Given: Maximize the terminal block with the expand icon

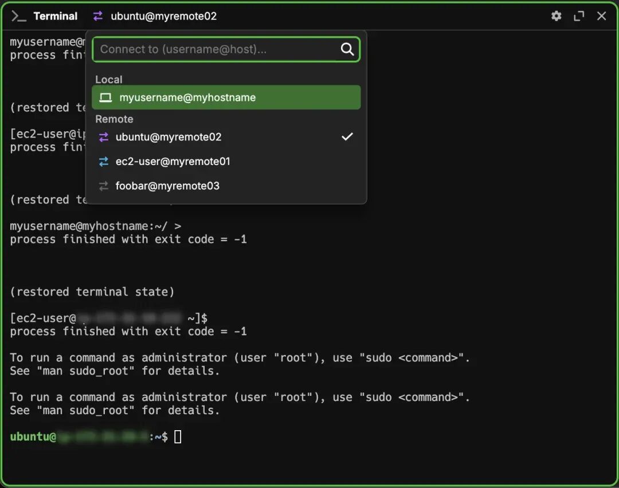Looking at the screenshot, I should (579, 16).
